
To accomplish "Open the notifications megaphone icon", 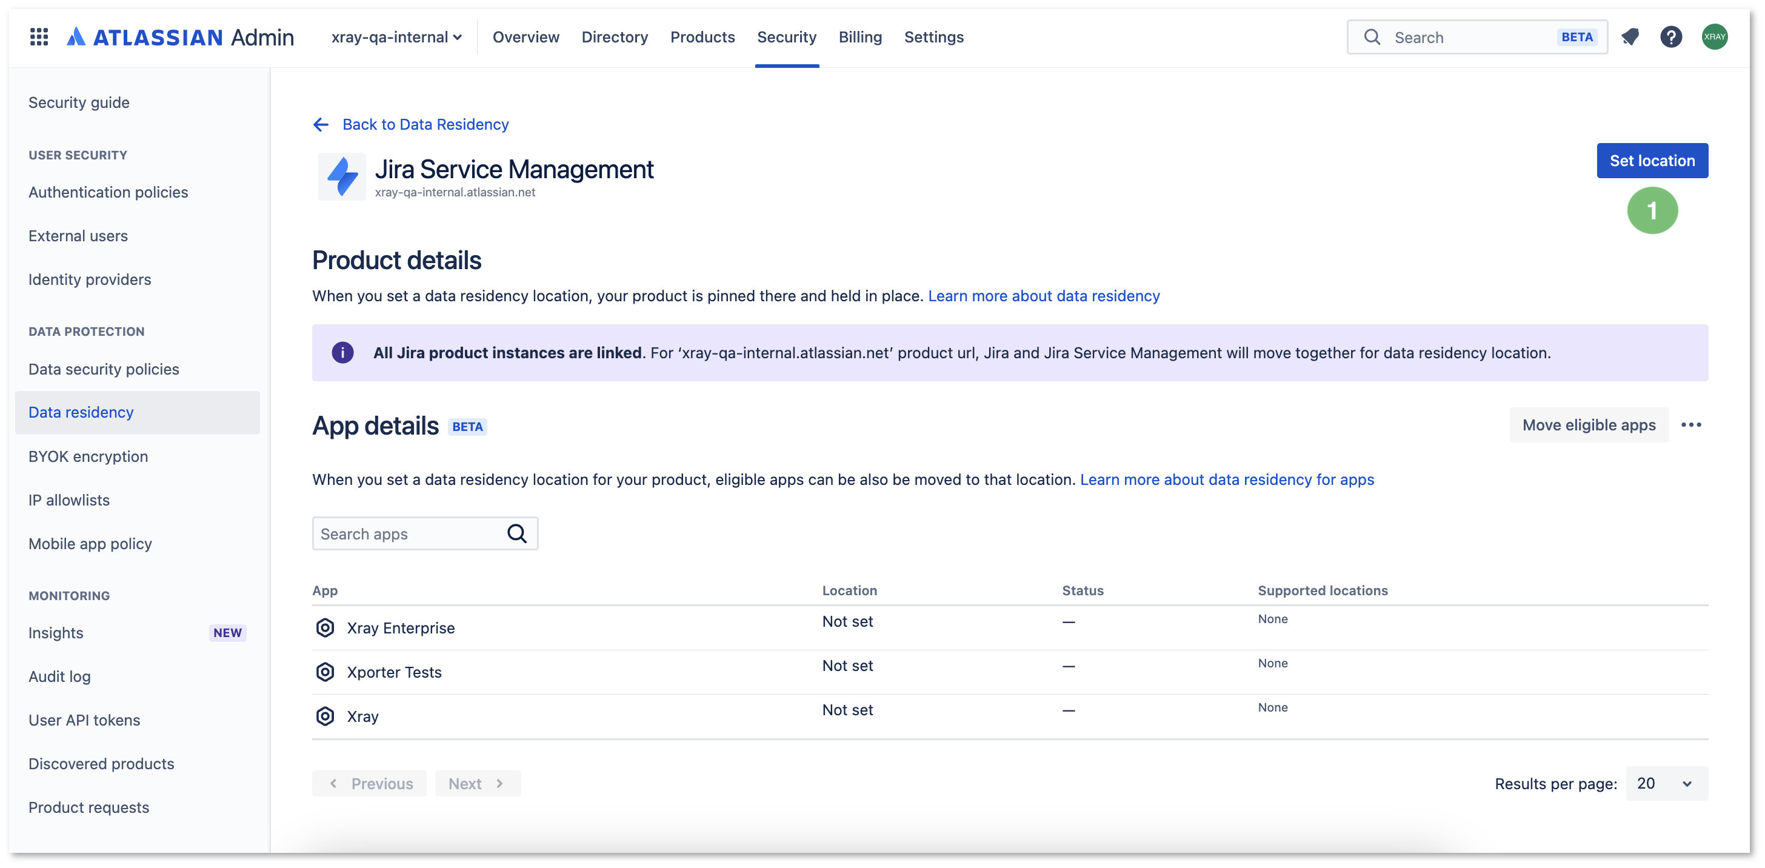I will coord(1630,37).
